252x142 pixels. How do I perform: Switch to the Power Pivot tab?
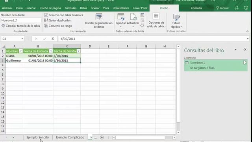[140, 8]
